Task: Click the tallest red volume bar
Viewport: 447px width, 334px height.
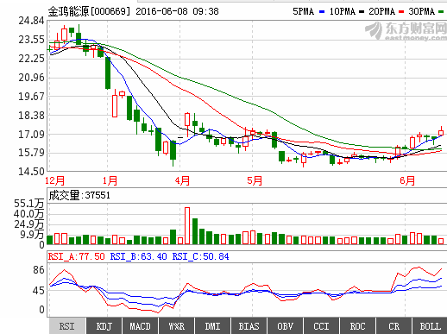Action: coord(187,226)
